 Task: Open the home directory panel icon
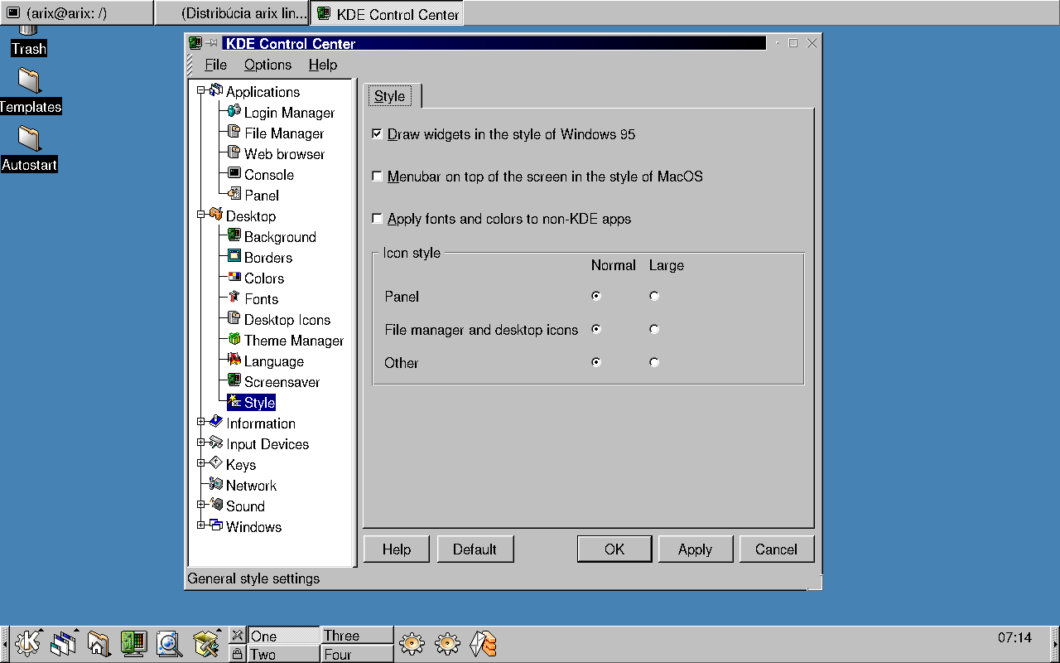tap(99, 643)
